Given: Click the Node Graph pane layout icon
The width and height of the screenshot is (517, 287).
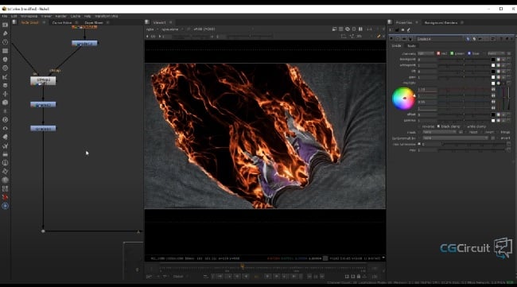Looking at the screenshot, I should tap(14, 22).
